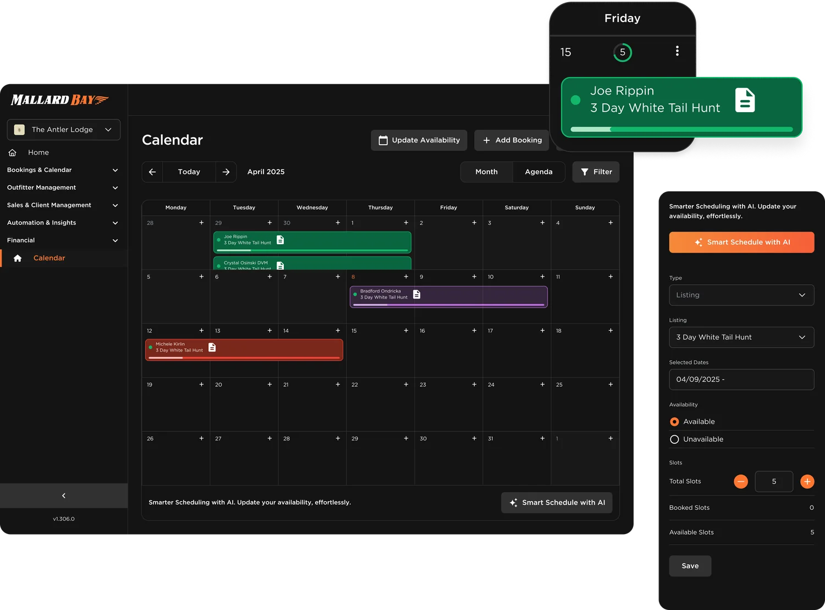Image resolution: width=825 pixels, height=610 pixels.
Task: Expand Sales & Client Management section
Action: pos(64,205)
